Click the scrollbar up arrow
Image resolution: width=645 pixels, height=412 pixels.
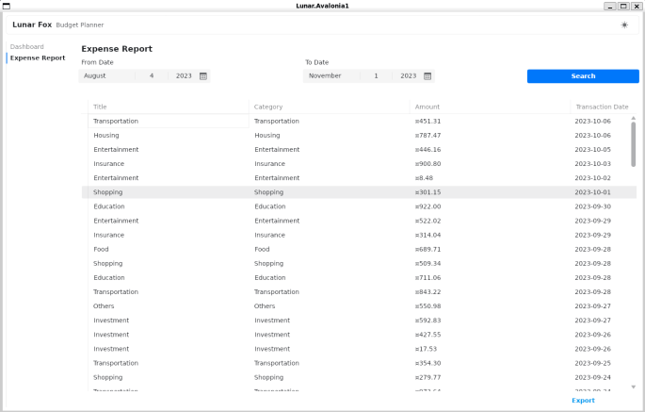pos(633,118)
